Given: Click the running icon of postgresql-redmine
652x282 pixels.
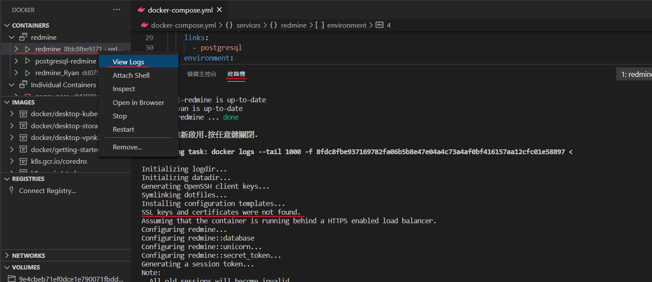Looking at the screenshot, I should point(28,61).
